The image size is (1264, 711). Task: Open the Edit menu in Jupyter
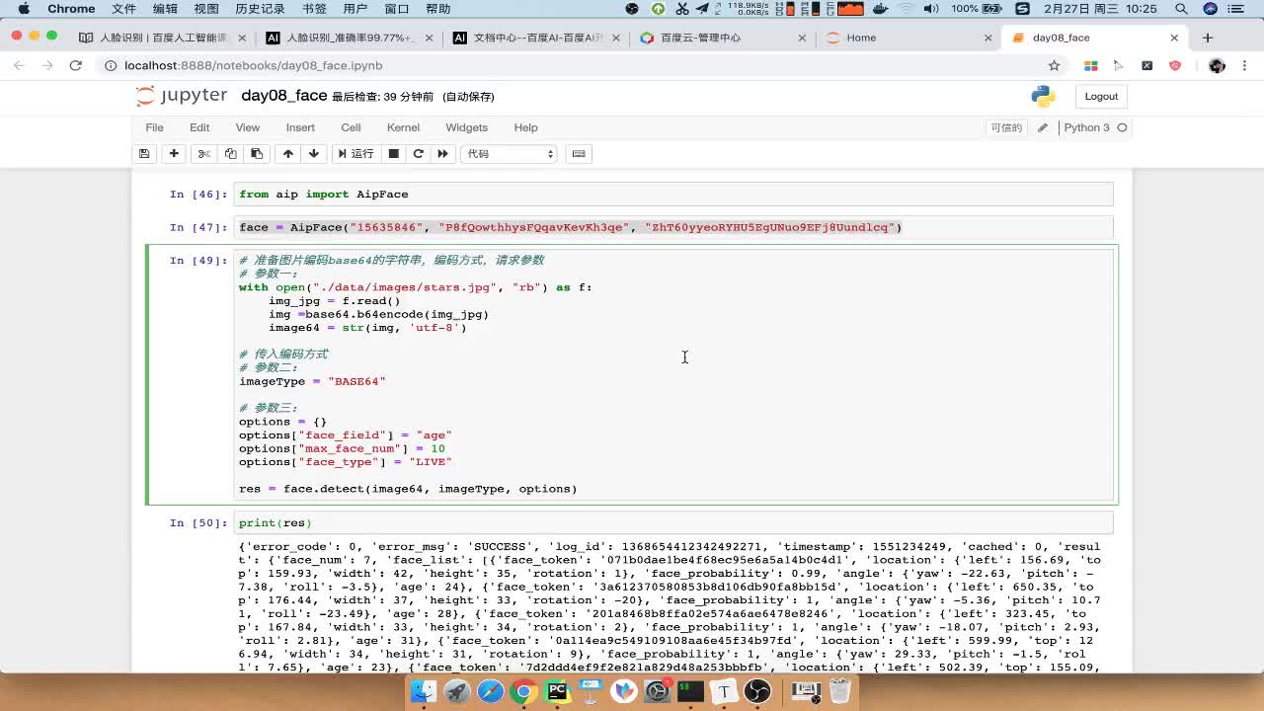click(199, 127)
